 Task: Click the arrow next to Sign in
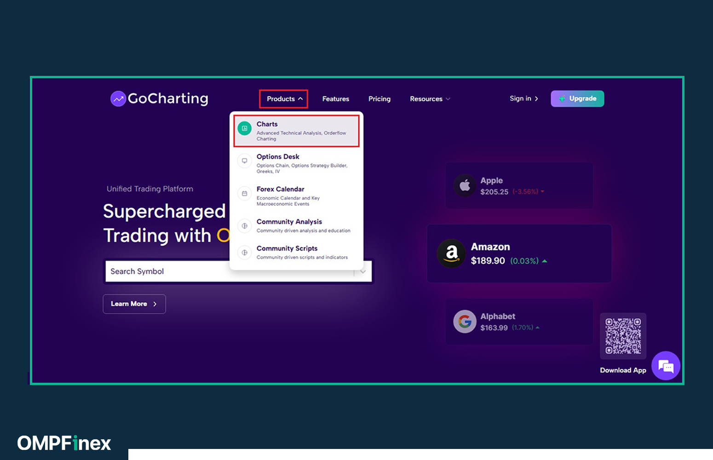(x=536, y=99)
